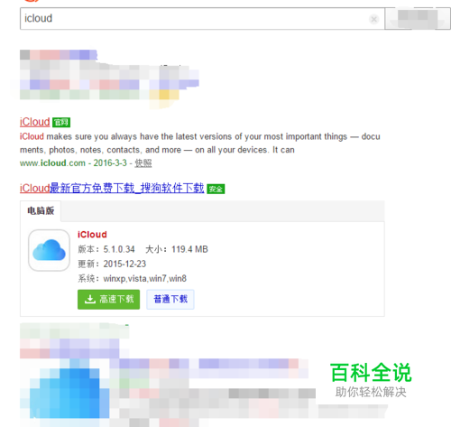
Task: Click the green 高速下载 button
Action: (x=108, y=300)
